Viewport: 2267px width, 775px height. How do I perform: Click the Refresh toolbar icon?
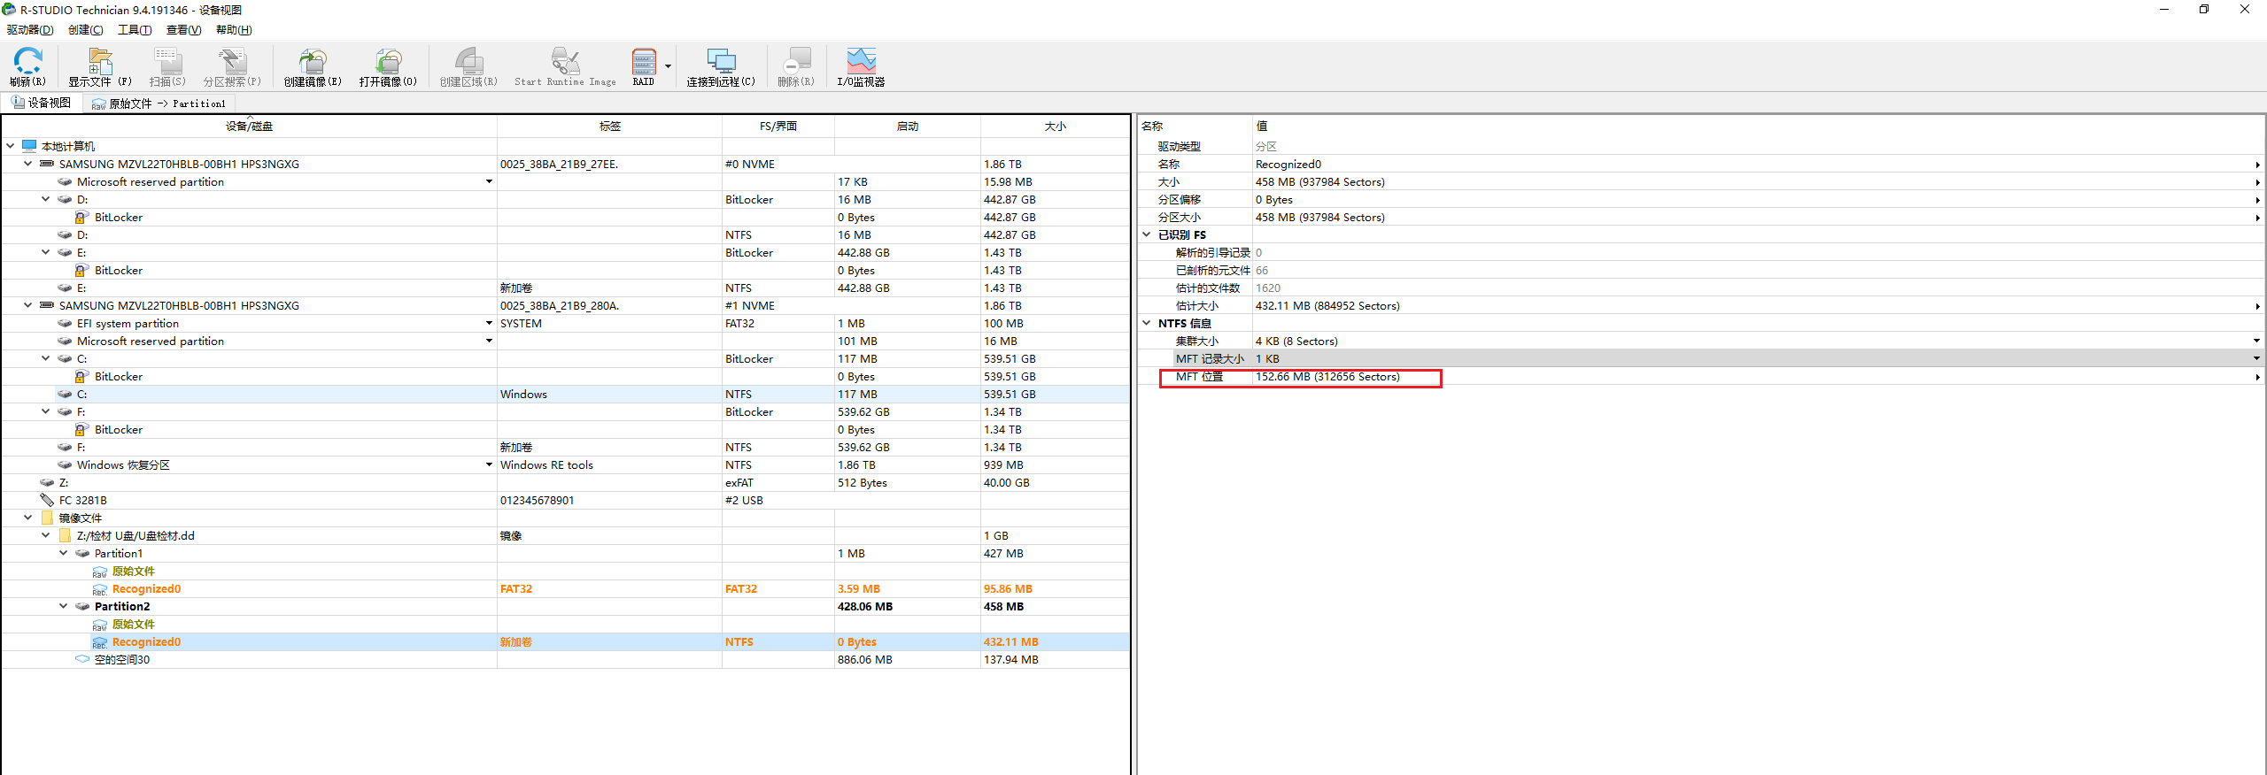[x=27, y=67]
